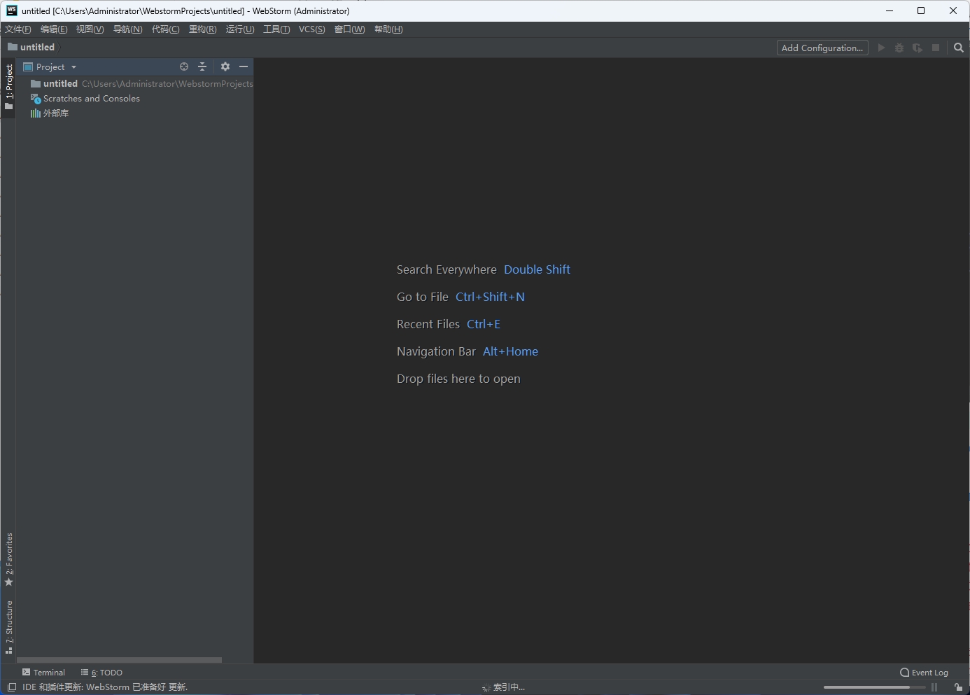970x695 pixels.
Task: Click the Add Configuration button
Action: 822,48
